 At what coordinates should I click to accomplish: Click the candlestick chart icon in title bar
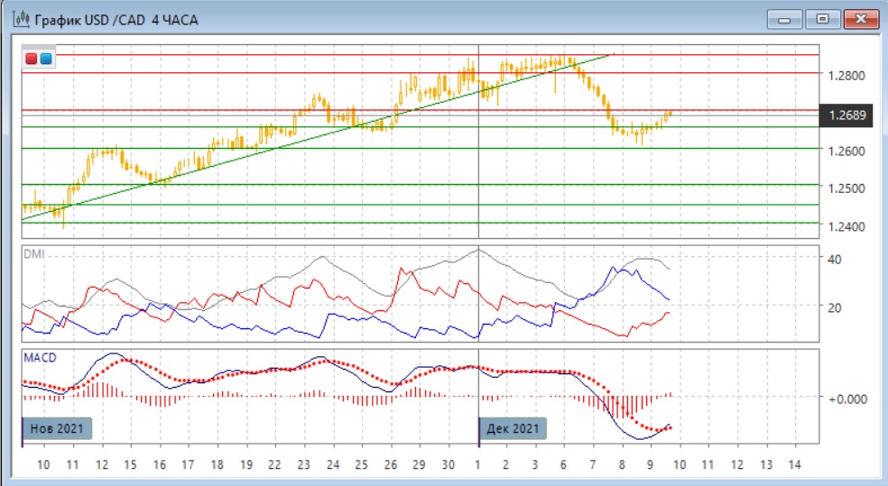coord(17,20)
